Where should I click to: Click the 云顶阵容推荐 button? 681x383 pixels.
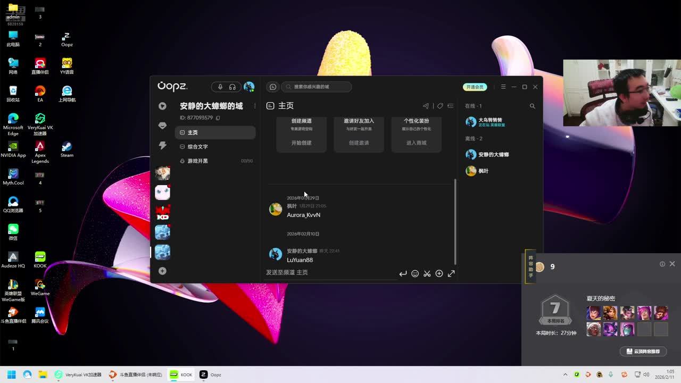pos(643,352)
